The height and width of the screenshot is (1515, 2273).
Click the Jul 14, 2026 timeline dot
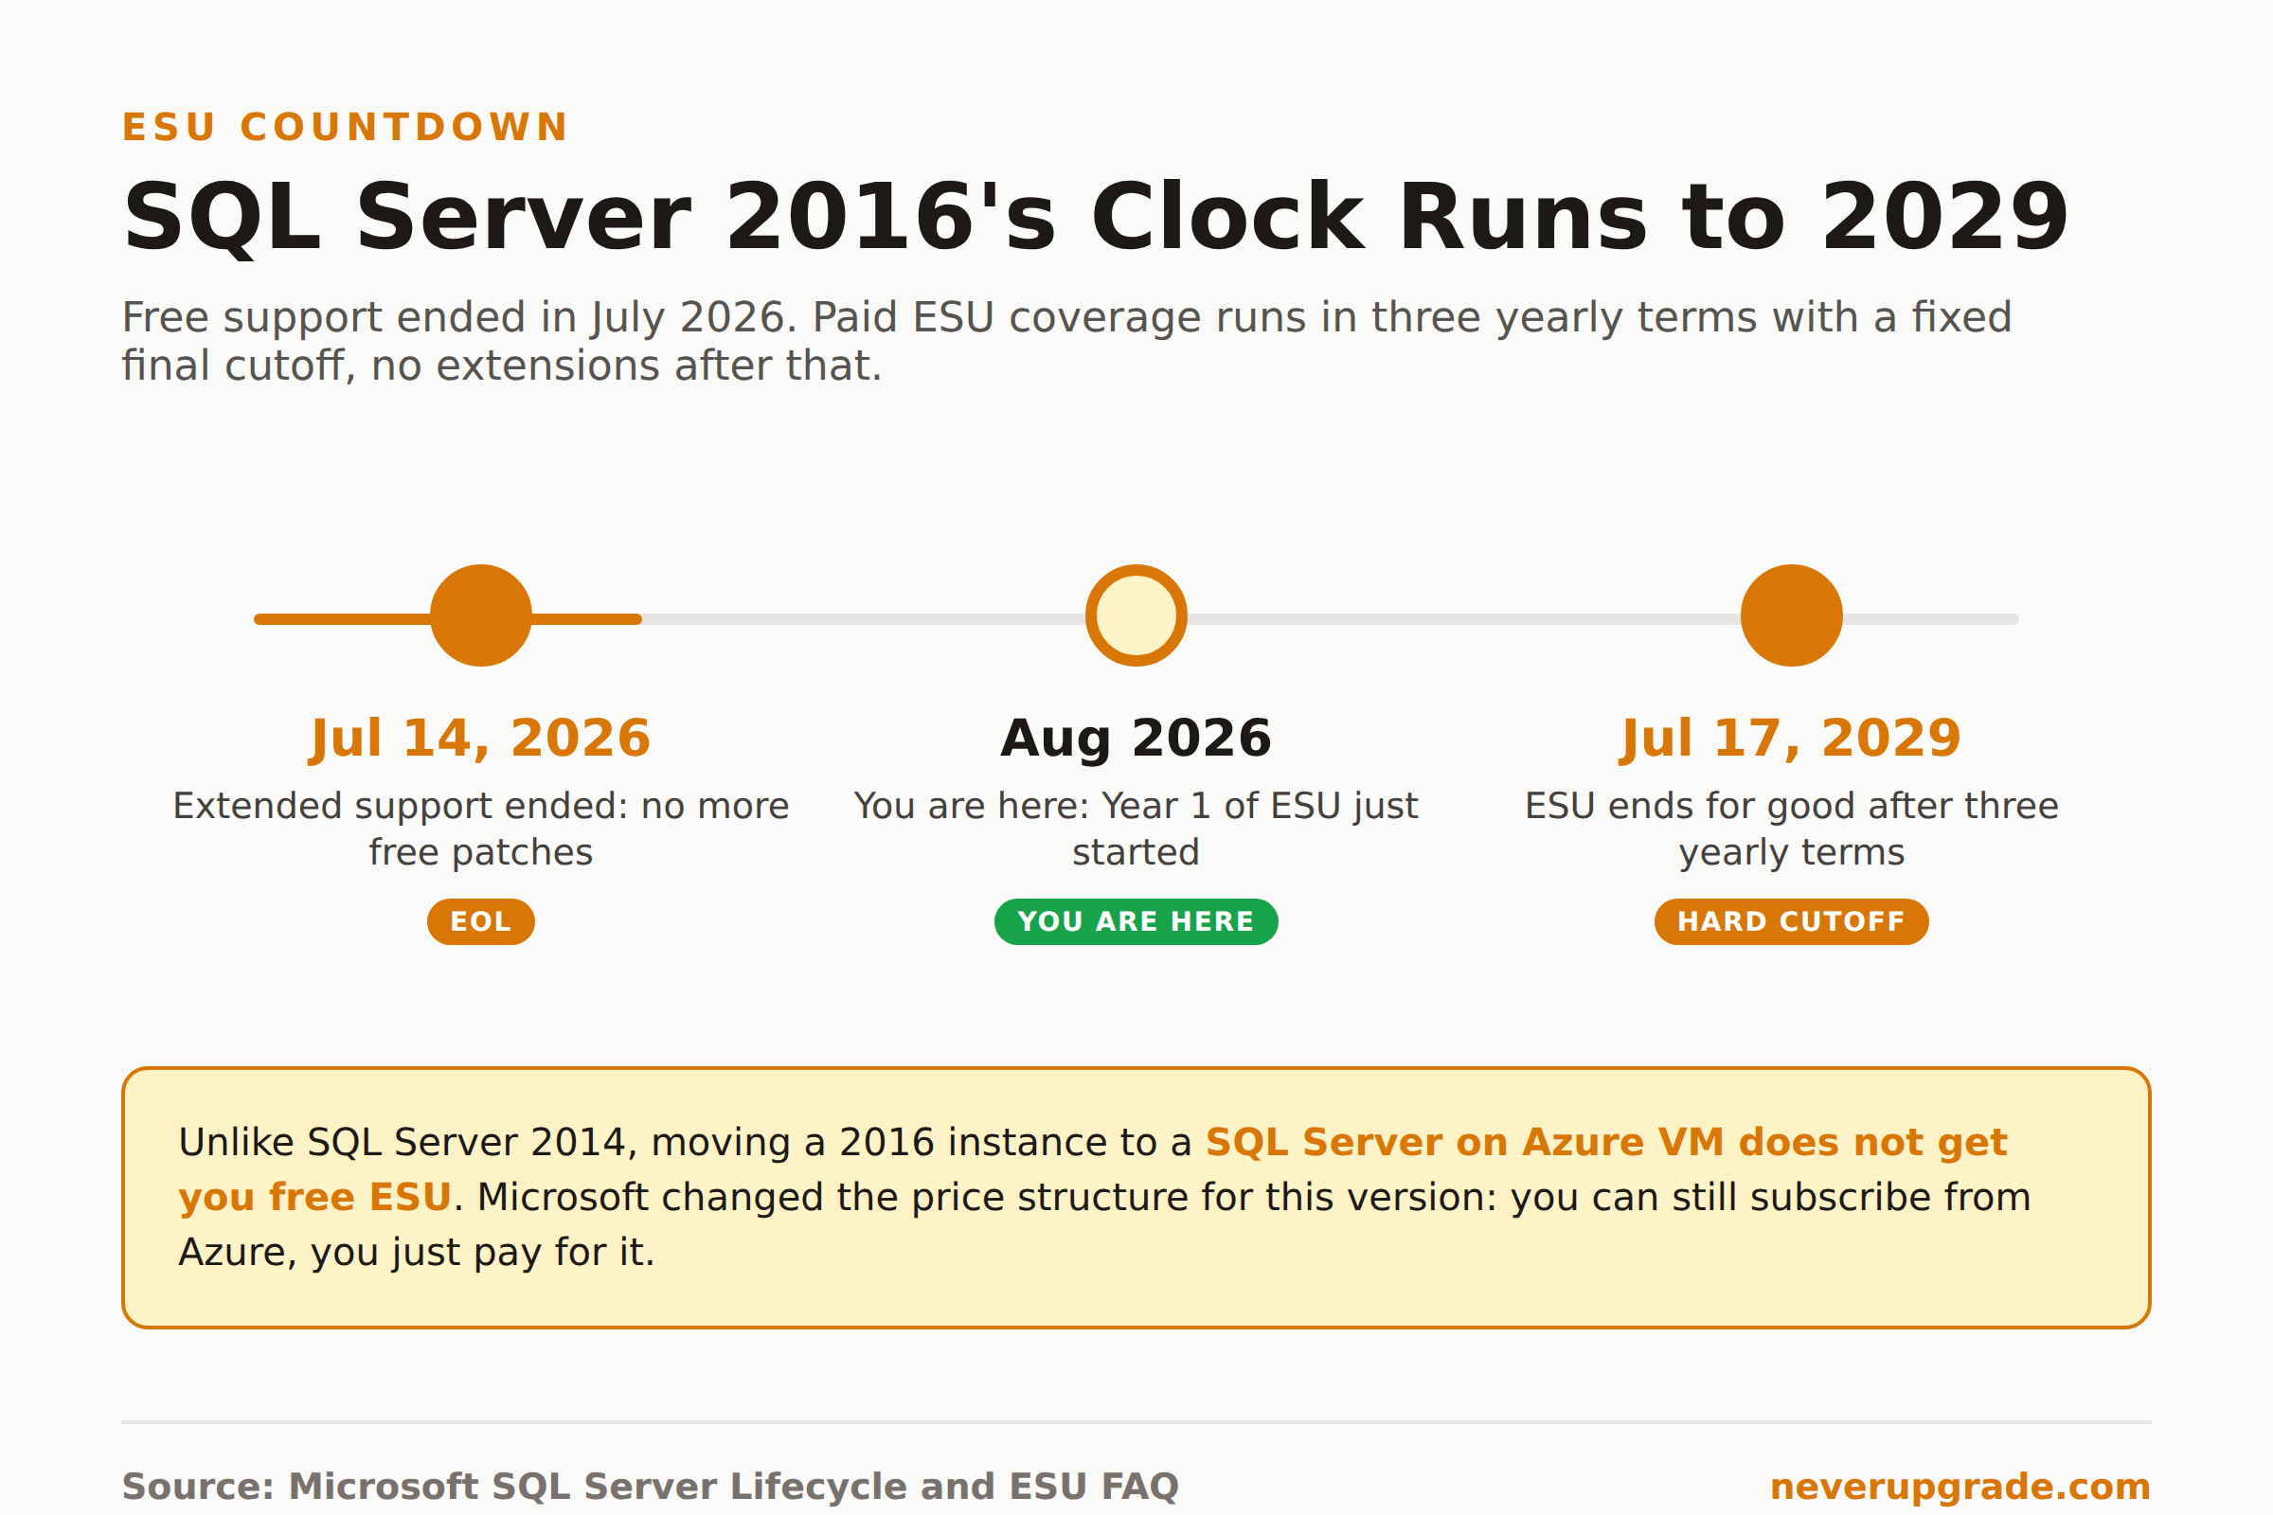click(x=480, y=615)
